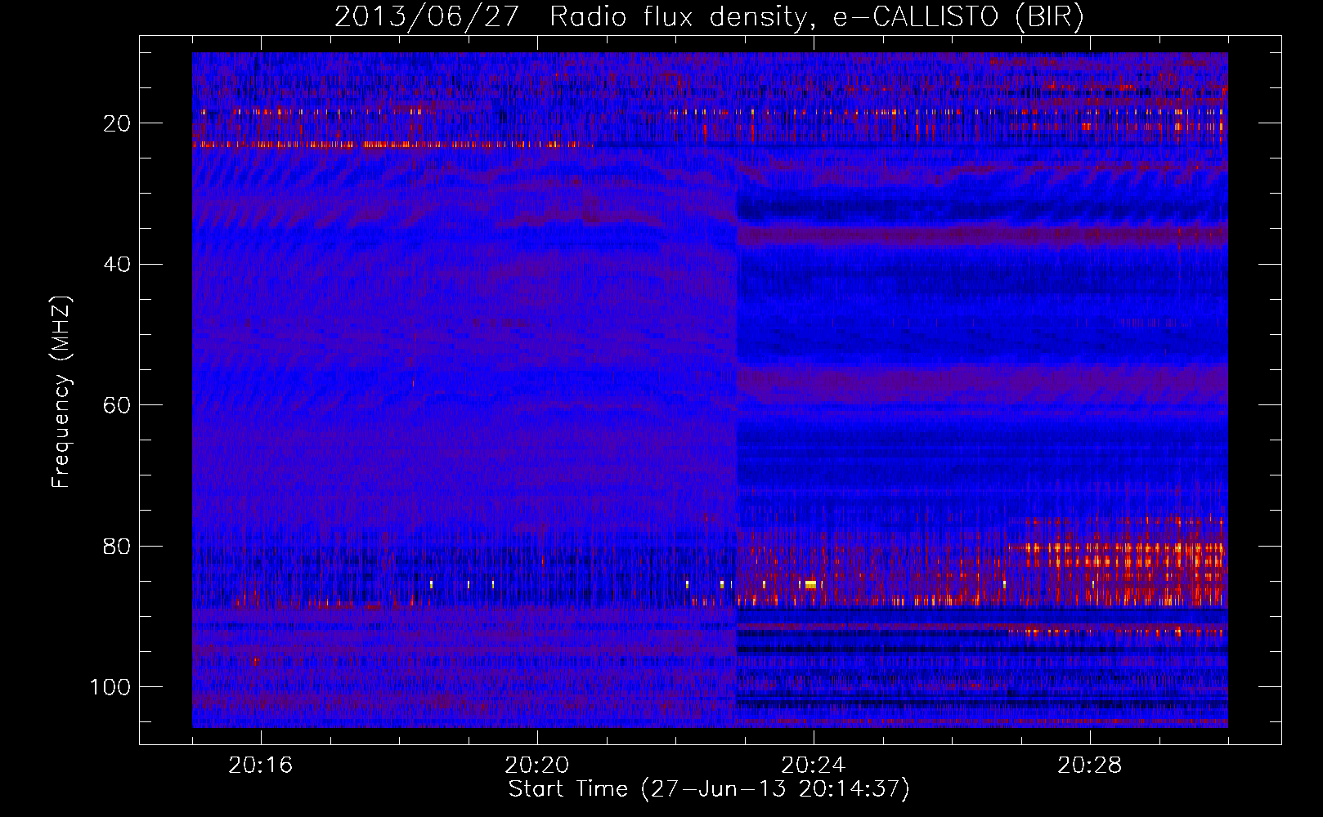Click the 40 frequency tick label
The height and width of the screenshot is (817, 1323).
[118, 264]
